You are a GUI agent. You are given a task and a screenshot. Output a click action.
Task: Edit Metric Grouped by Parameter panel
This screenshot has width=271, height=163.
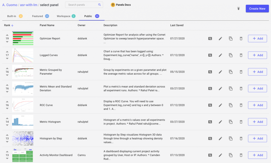coord(220,72)
